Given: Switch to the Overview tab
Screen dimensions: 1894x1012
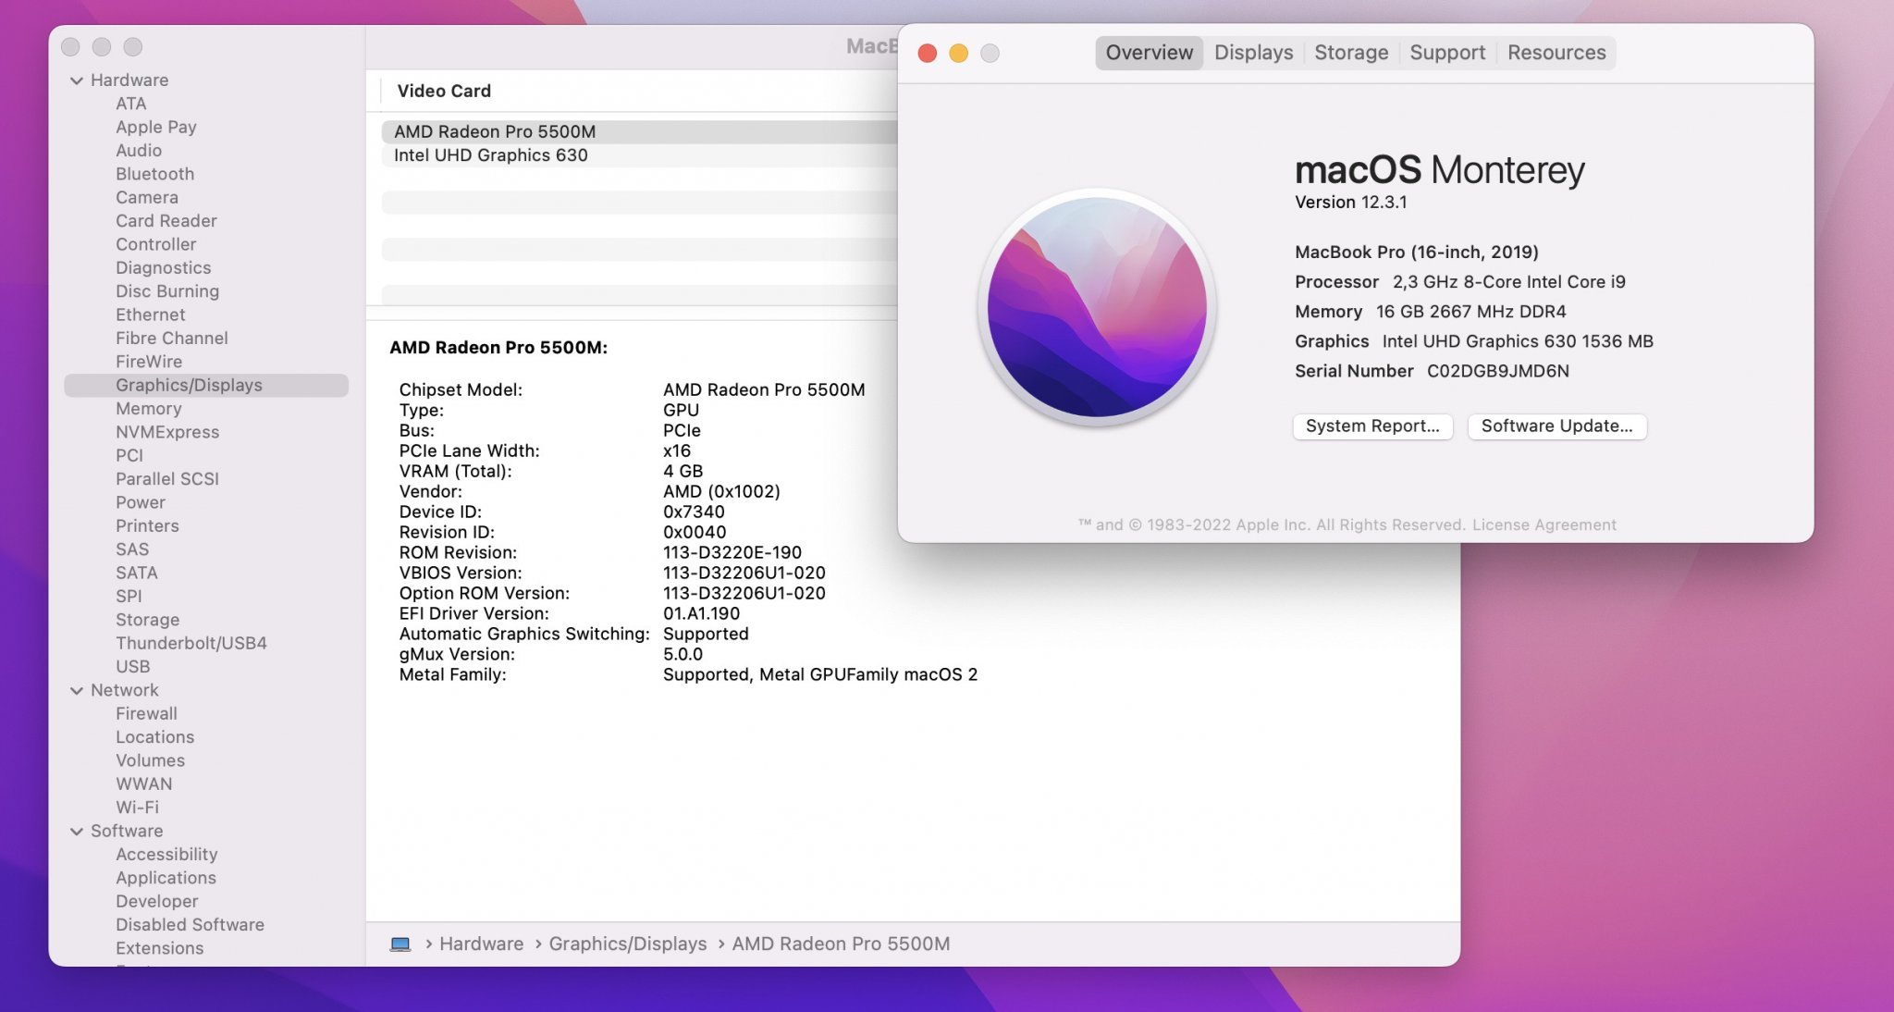Looking at the screenshot, I should pyautogui.click(x=1150, y=53).
